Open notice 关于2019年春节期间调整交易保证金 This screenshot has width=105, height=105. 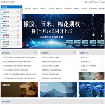tap(20, 57)
